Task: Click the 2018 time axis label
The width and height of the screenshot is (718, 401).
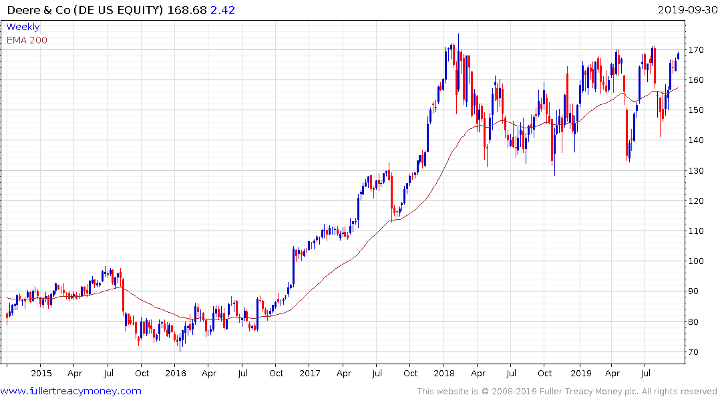Action: pos(443,373)
